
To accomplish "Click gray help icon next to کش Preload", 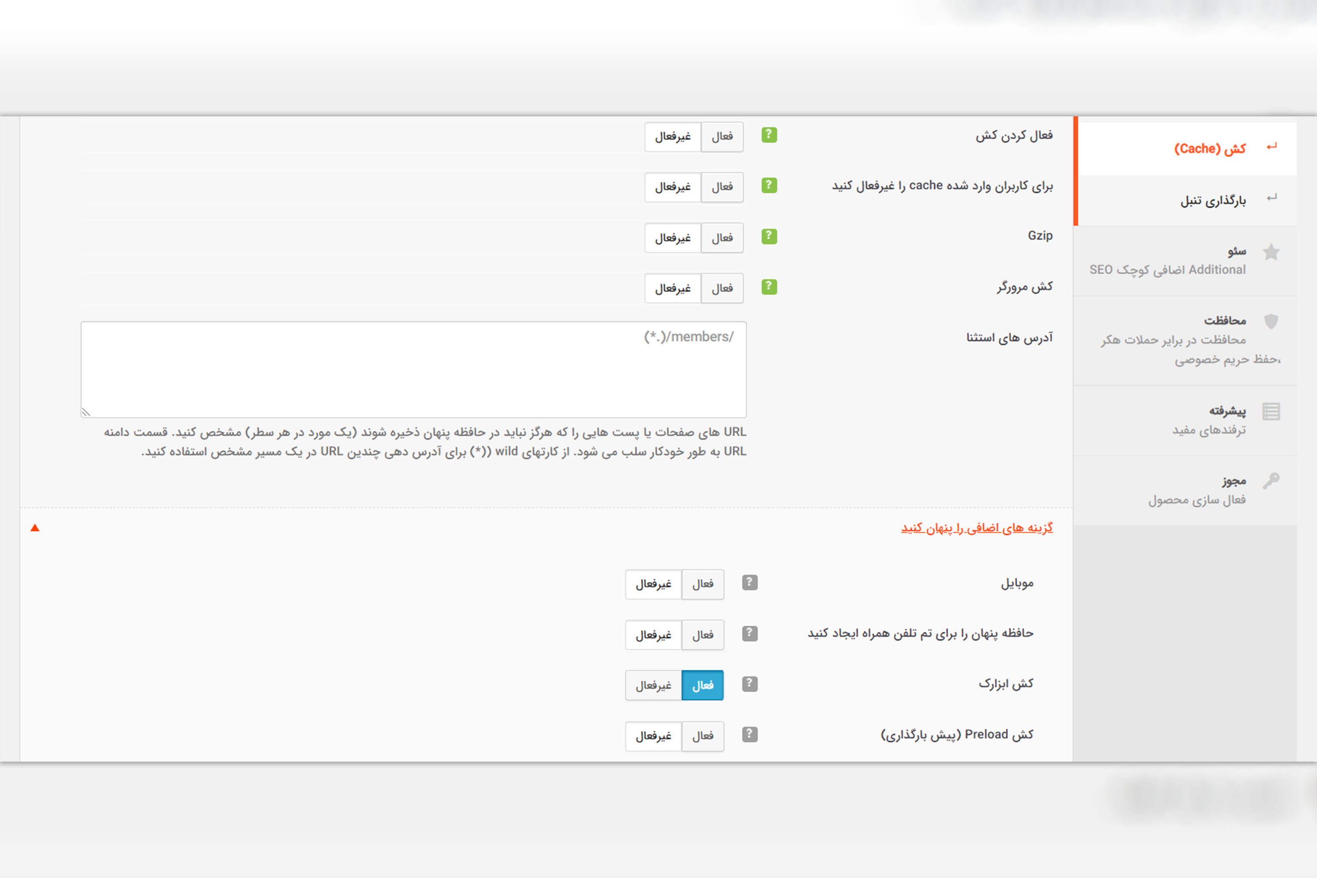I will click(750, 734).
